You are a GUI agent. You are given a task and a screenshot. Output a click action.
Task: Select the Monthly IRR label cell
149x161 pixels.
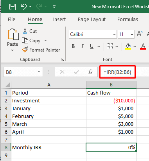tap(49, 147)
